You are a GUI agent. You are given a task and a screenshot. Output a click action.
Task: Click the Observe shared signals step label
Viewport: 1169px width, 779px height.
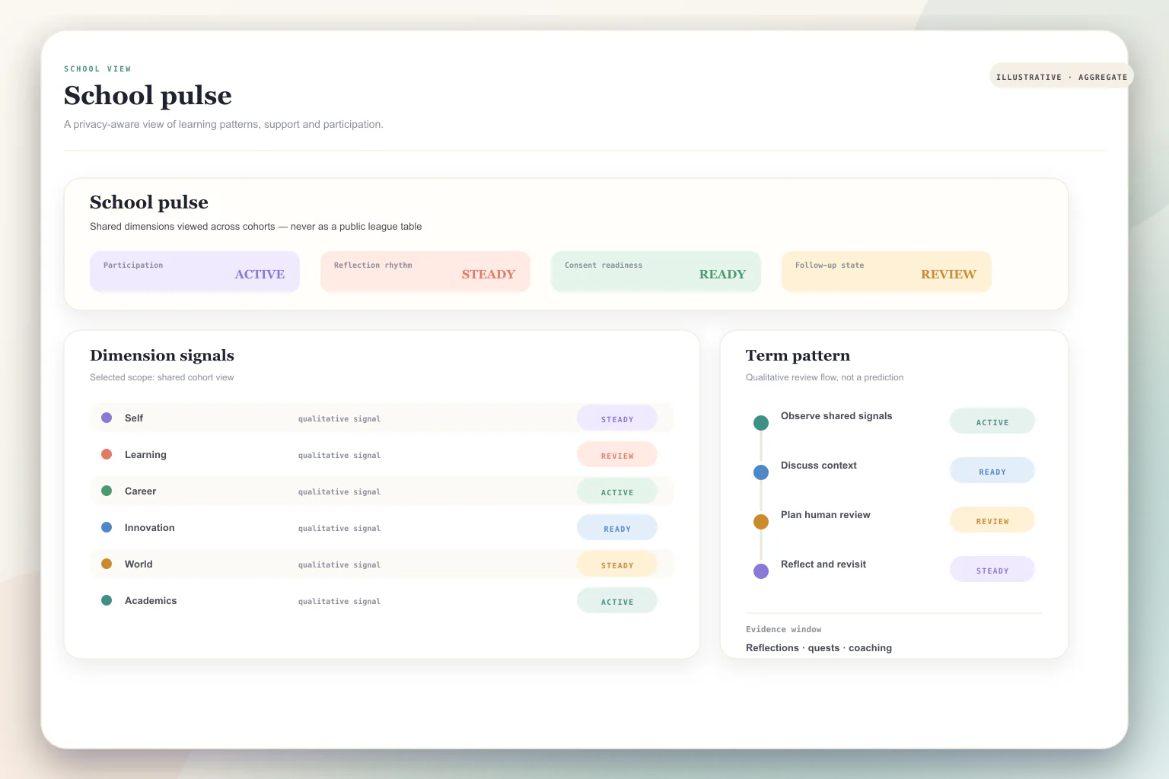coord(836,415)
